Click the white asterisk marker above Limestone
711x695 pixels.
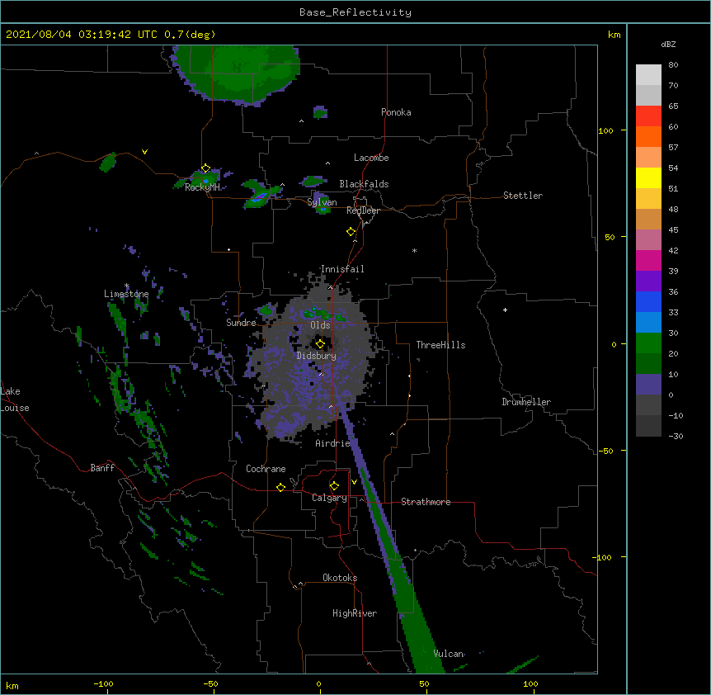(127, 286)
